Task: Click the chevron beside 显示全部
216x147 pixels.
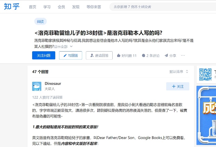Action: point(71,46)
